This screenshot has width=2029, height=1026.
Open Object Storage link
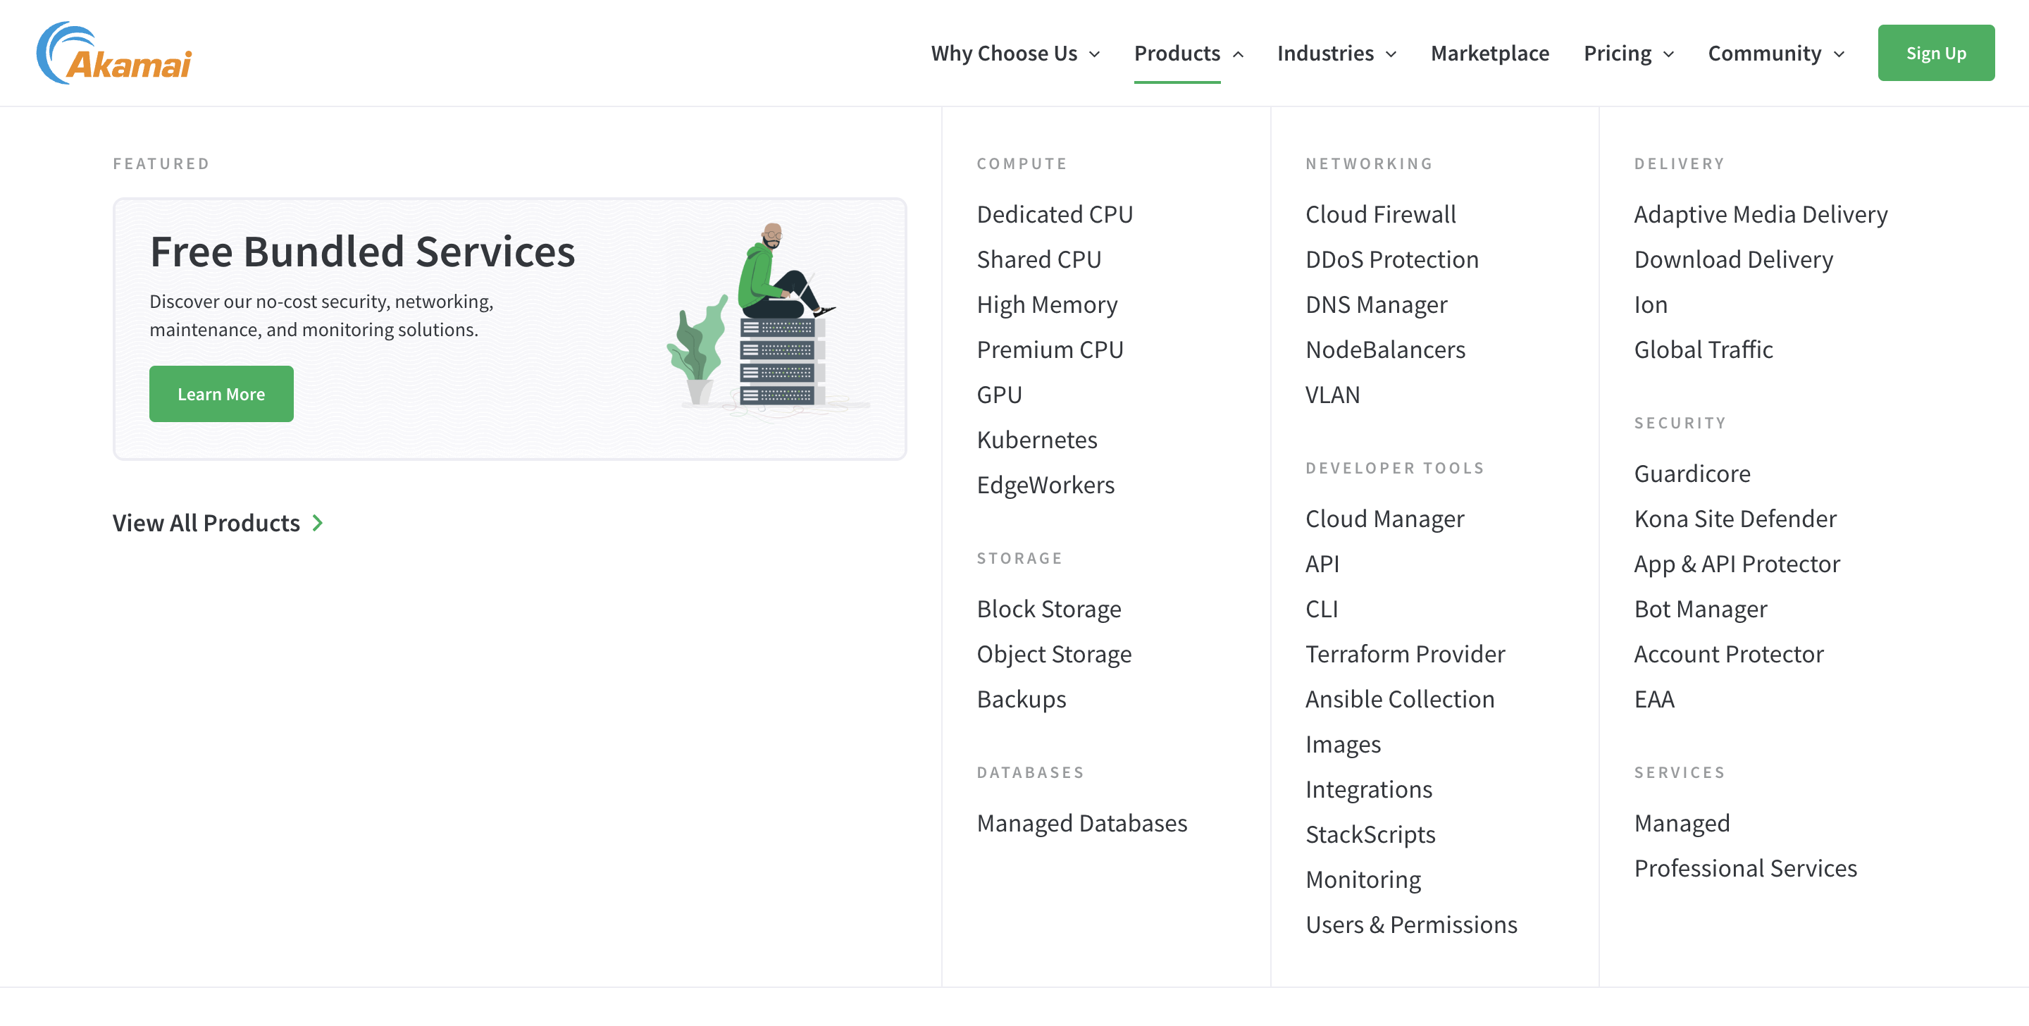point(1054,654)
